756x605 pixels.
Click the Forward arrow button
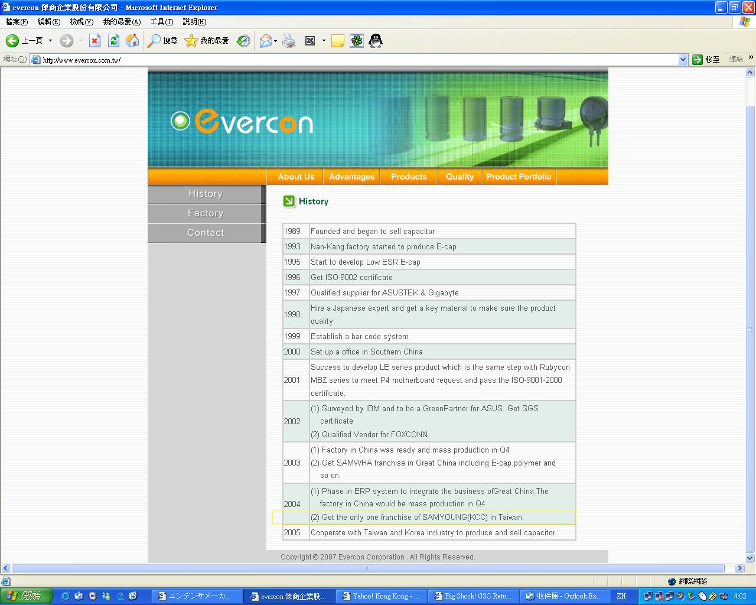67,41
